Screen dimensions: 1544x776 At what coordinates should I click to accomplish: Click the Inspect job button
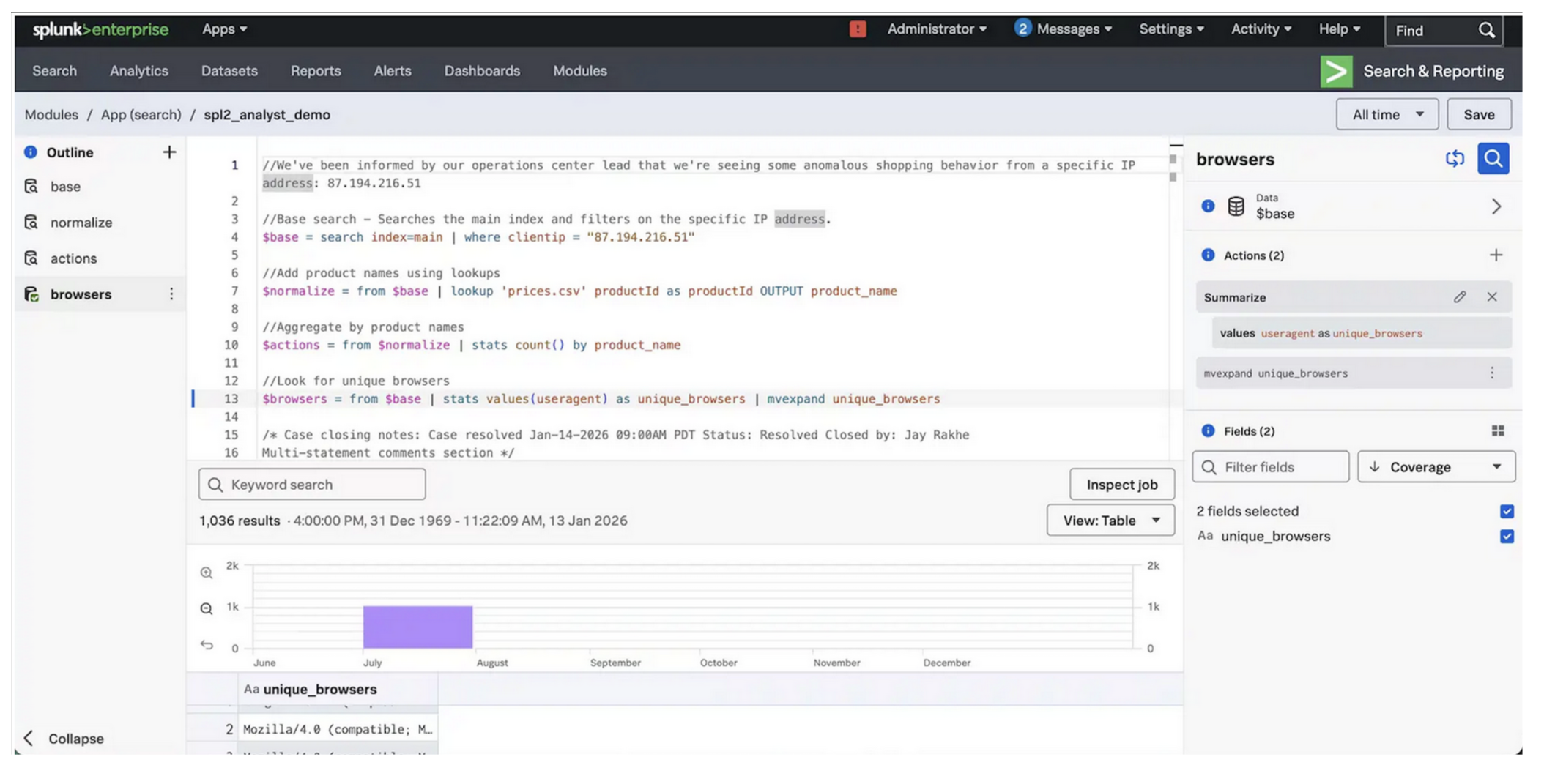click(x=1121, y=484)
